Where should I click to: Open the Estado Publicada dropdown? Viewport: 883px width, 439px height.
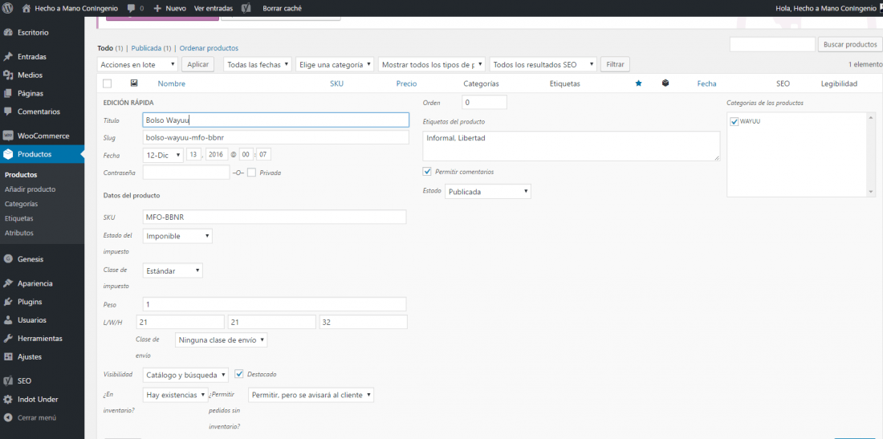click(488, 191)
